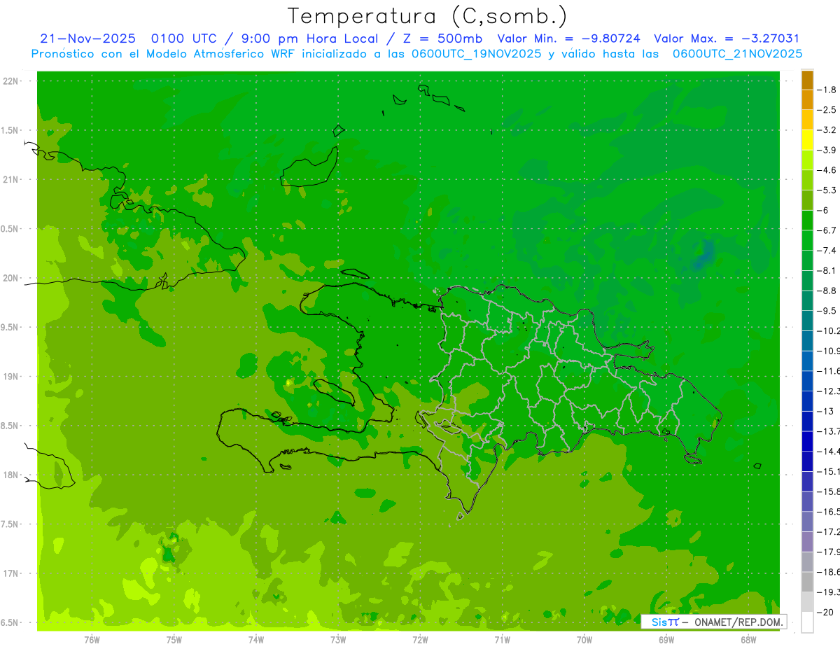
Task: Click the '-3.2' colorbar value
Action: tap(828, 130)
